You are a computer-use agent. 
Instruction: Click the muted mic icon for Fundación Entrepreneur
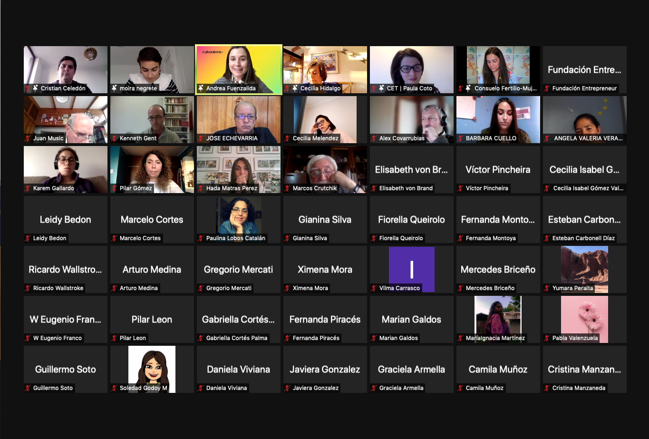(x=547, y=88)
